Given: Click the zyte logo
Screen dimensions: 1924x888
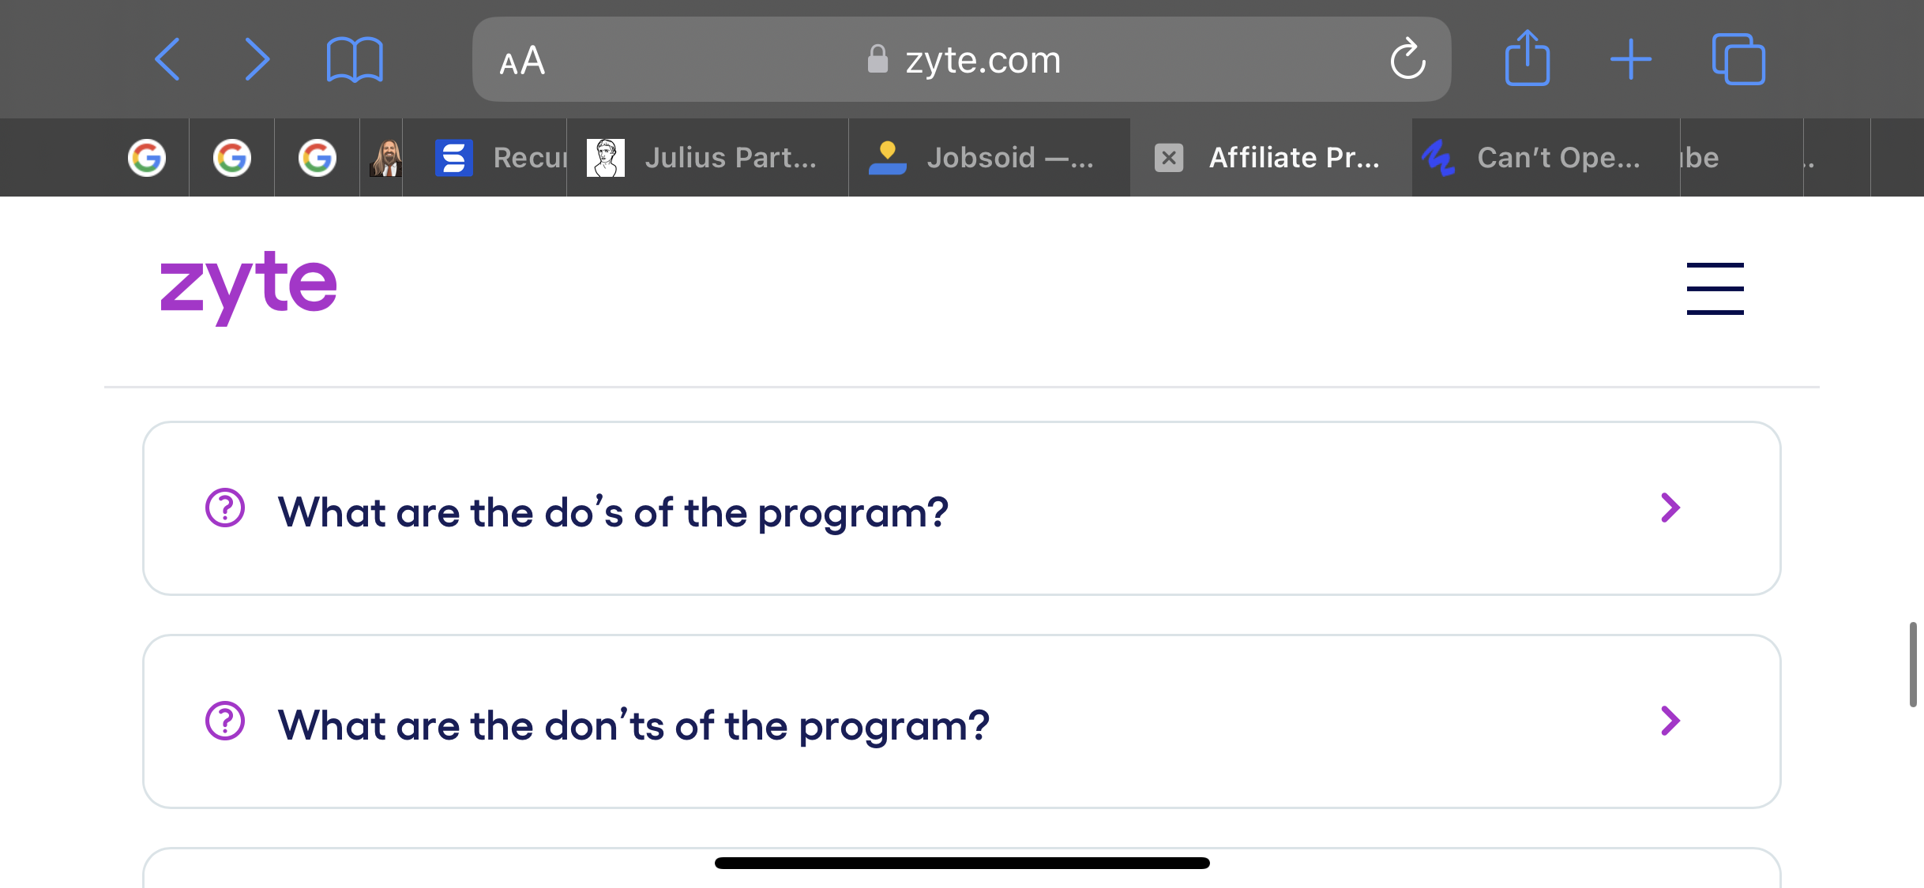Looking at the screenshot, I should (x=248, y=287).
